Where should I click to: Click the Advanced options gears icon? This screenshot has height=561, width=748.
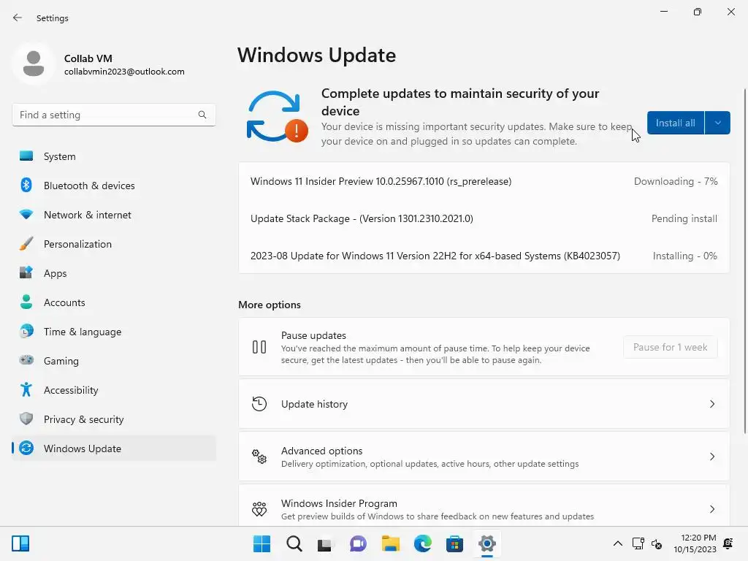coord(259,457)
